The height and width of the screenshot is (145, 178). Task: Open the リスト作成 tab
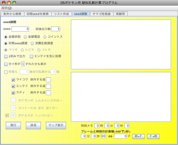(x=61, y=14)
